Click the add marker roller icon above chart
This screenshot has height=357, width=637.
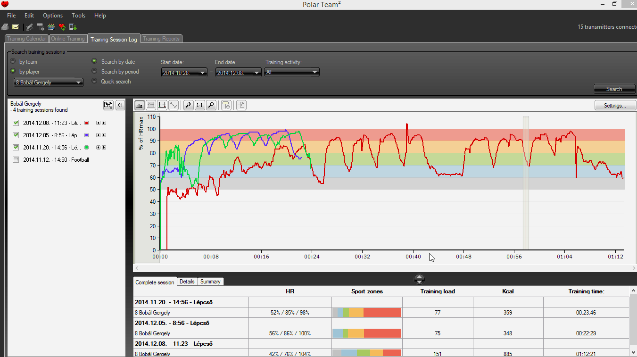(x=226, y=105)
